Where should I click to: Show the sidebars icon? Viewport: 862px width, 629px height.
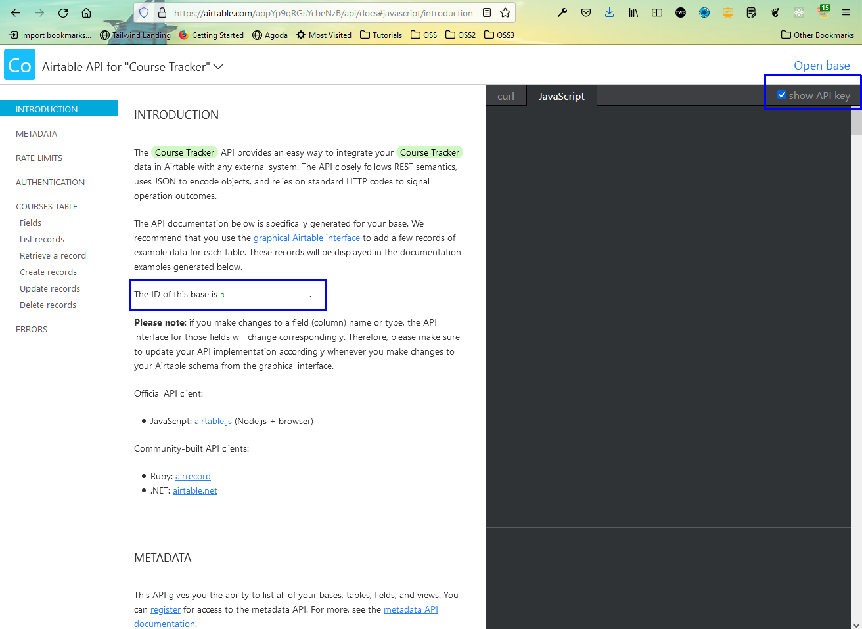tap(657, 13)
